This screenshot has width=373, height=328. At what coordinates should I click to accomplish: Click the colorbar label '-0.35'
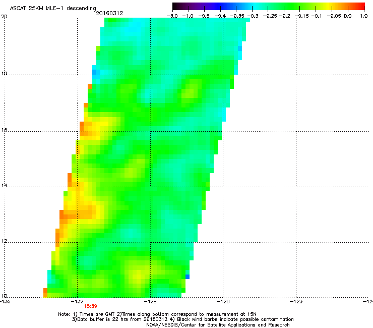tap(237, 16)
